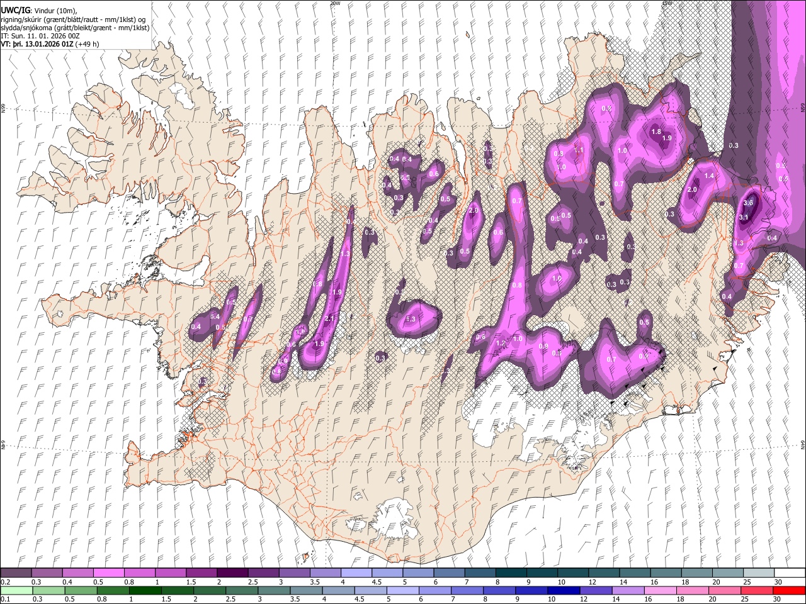Screen dimensions: 806x604
Task: Select upper scale swatch between 6 and 7
Action: coord(449,573)
